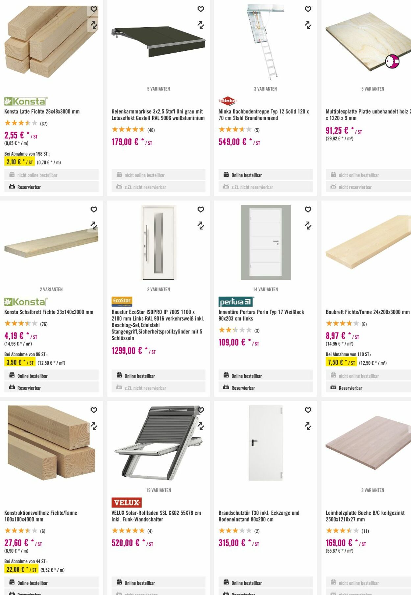The height and width of the screenshot is (595, 411).
Task: Click the pink badge on Multiplexplatte image
Action: (x=392, y=62)
